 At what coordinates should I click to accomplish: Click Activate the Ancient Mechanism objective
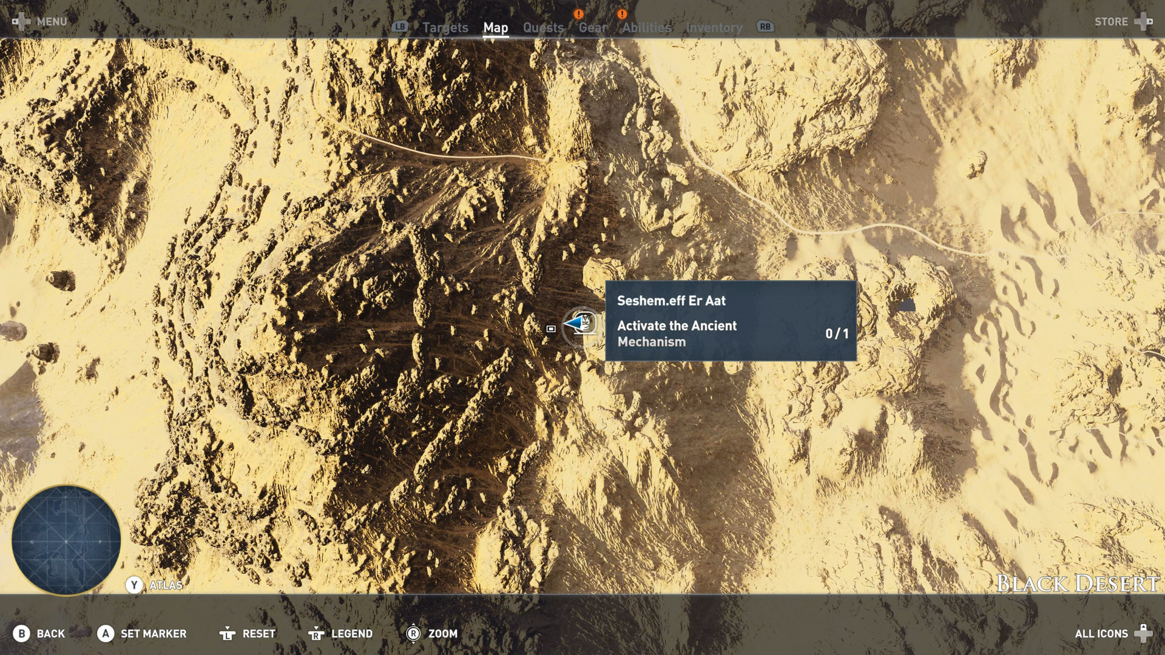677,334
